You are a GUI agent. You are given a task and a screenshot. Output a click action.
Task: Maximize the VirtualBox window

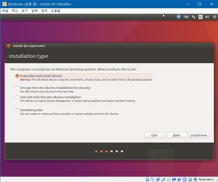[199, 4]
